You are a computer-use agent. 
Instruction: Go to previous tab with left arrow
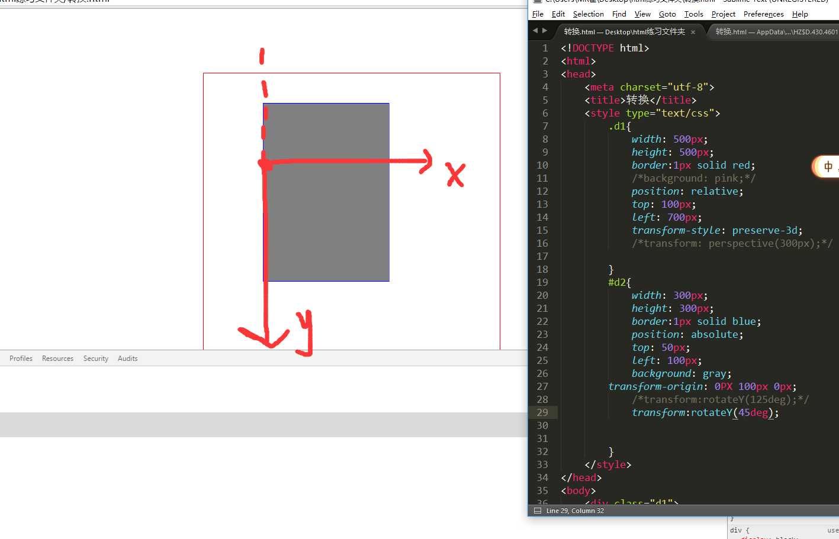(x=535, y=31)
